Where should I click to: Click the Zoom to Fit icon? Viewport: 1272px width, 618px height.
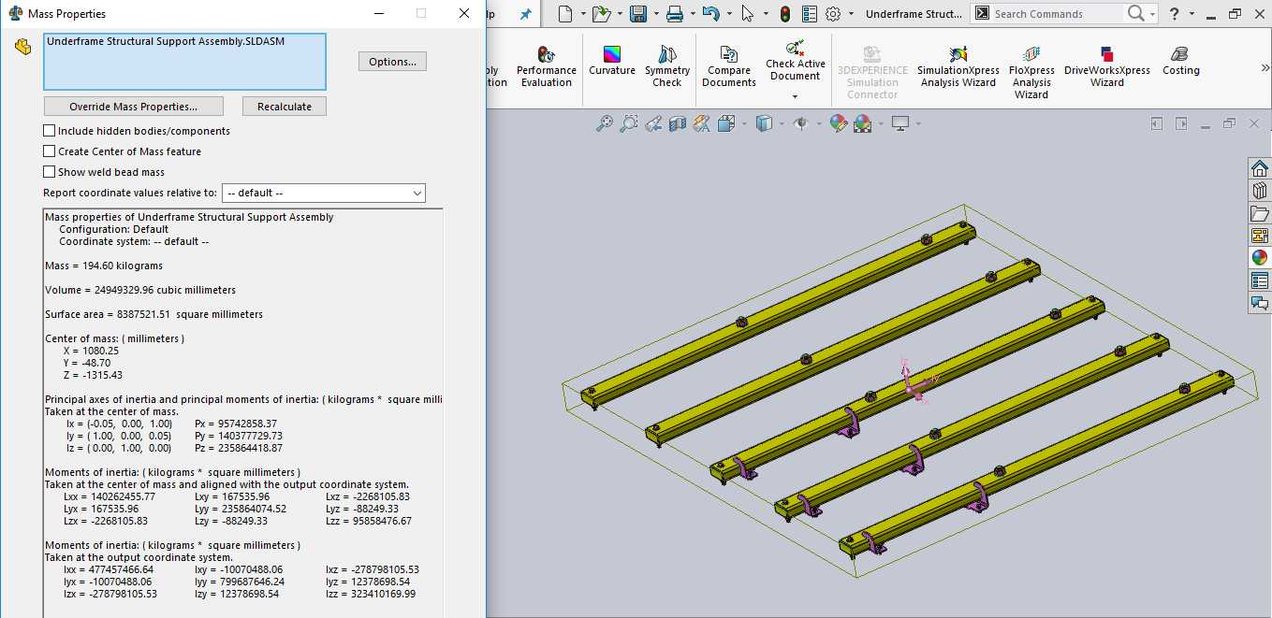coord(605,123)
